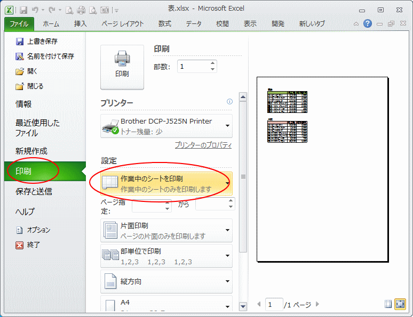
Task: Open the 表示 tab
Action: point(250,24)
